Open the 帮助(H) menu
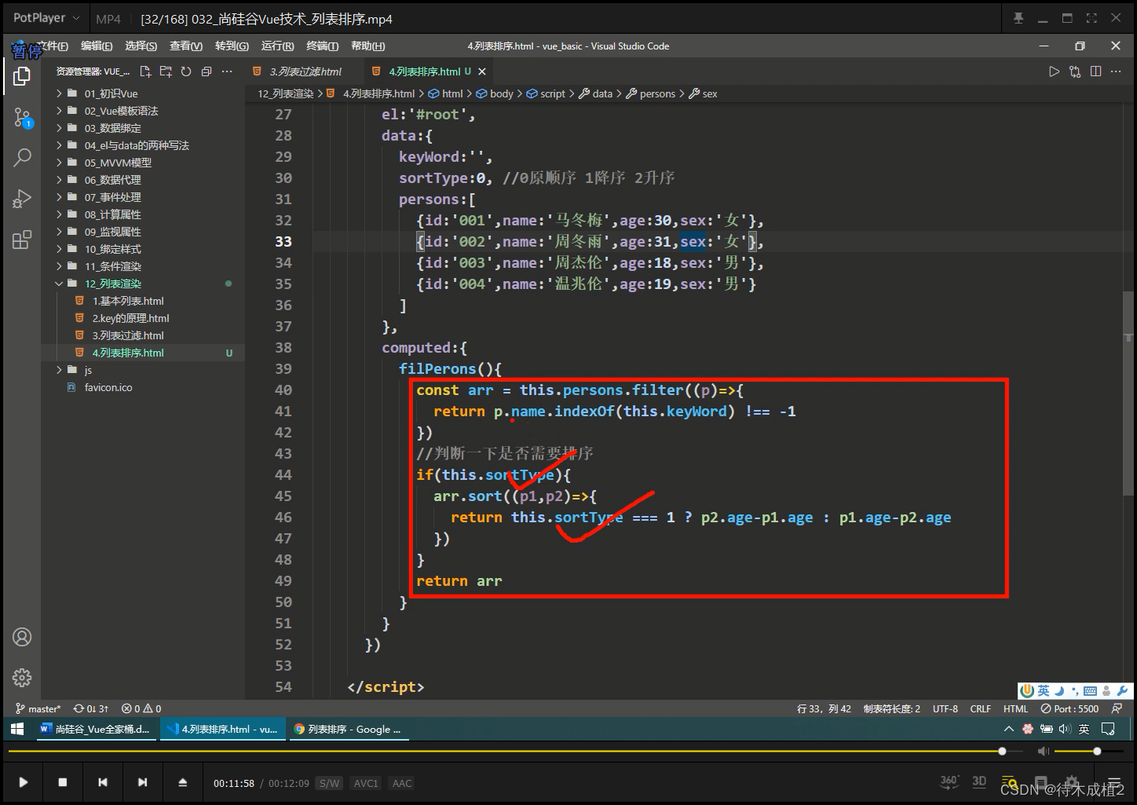The width and height of the screenshot is (1137, 805). (x=368, y=46)
